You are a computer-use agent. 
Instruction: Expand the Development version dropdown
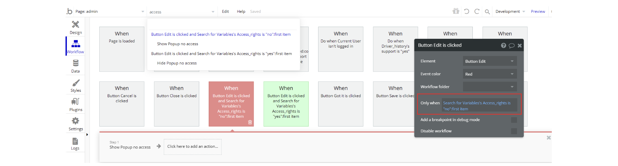[510, 11]
